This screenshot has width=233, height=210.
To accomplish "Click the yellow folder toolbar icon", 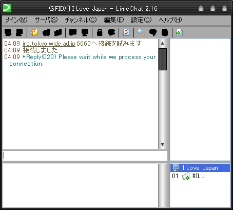I will [x=34, y=32].
